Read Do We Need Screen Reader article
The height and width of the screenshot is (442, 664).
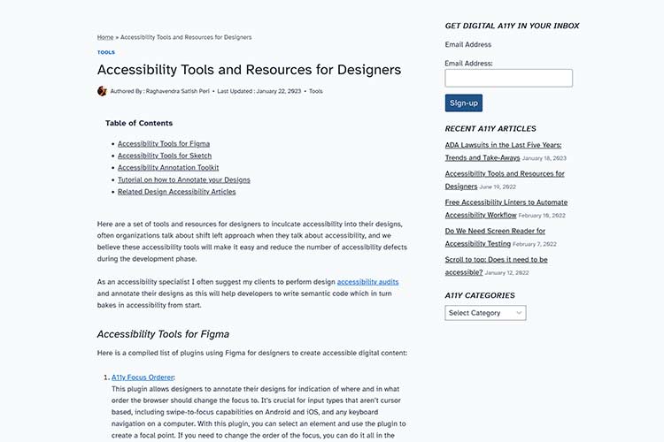click(495, 231)
